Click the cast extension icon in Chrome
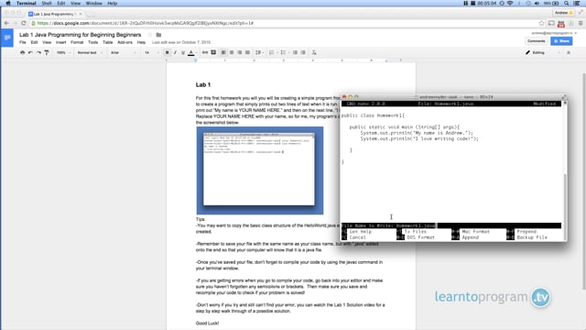This screenshot has width=586, height=330. click(551, 23)
